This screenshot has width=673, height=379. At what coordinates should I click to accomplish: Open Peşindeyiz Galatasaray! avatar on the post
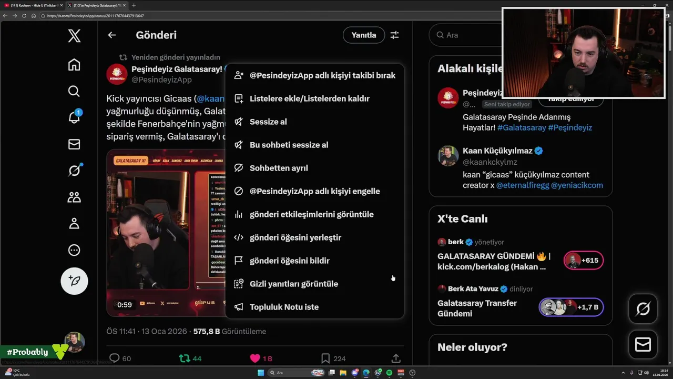(x=117, y=74)
